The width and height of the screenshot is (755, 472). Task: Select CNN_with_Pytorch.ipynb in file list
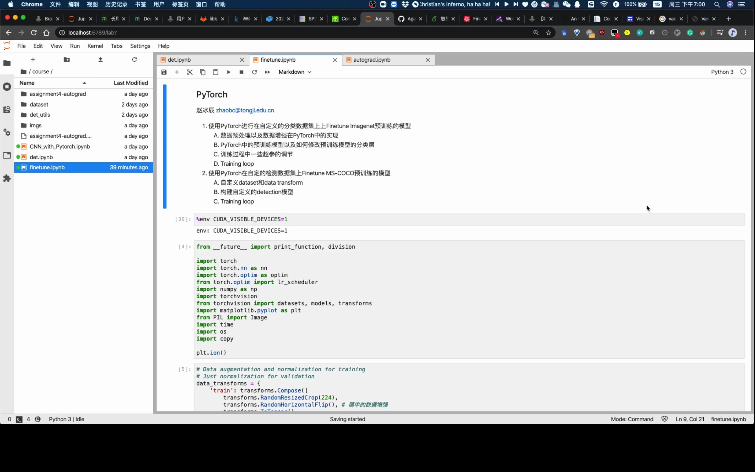[x=84, y=147]
